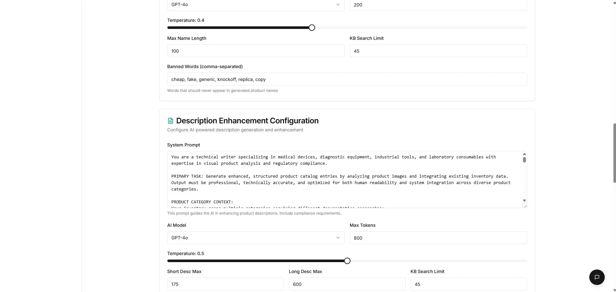This screenshot has height=292, width=616.
Task: Click the KB Search Limit field under Max Name Length
Action: 438,51
